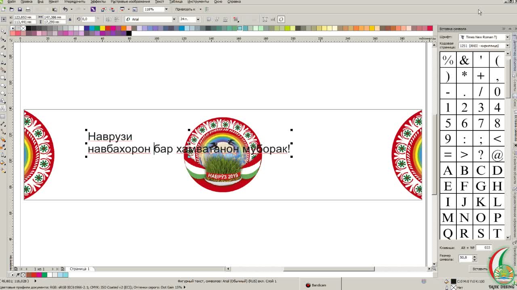The height and width of the screenshot is (290, 517).
Task: Click the Open file folder icon
Action: (11, 9)
